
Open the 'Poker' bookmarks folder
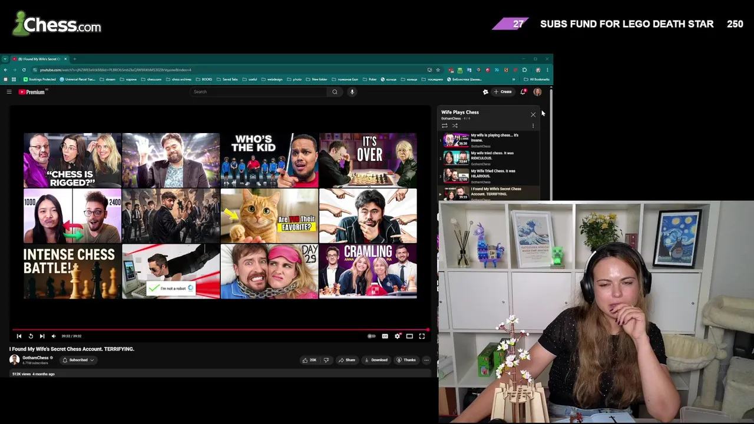pos(369,79)
